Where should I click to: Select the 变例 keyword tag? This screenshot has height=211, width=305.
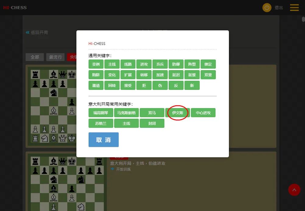96,64
